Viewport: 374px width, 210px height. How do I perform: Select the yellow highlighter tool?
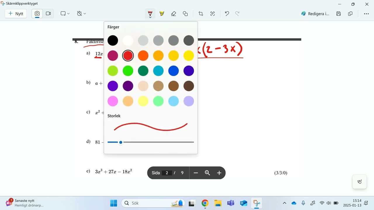tap(162, 14)
